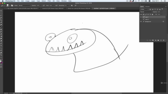
Task: Open the Window menu
Action: pyautogui.click(x=64, y=1)
